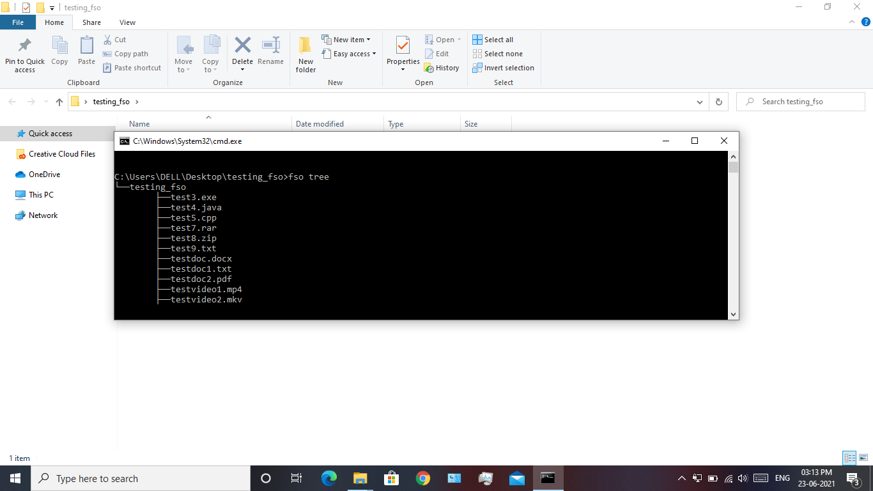Click the History icon in Open group
The image size is (873, 491).
tap(442, 68)
